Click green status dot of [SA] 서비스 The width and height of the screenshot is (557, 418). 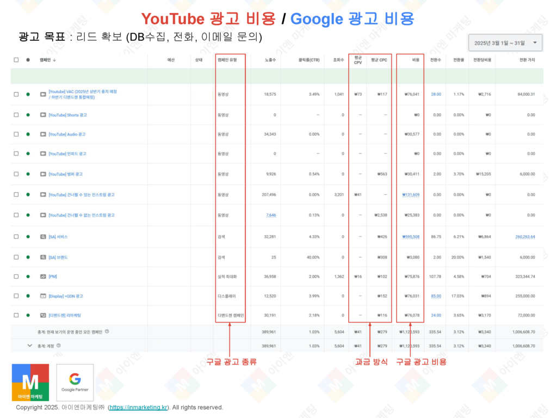(28, 237)
